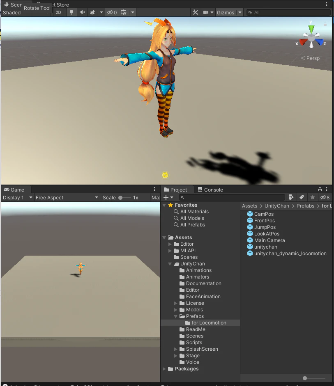Open component editor tools icon
This screenshot has width=334, height=386.
(x=196, y=12)
